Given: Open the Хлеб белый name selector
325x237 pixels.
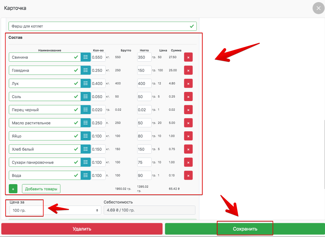Looking at the screenshot, I should (41, 149).
